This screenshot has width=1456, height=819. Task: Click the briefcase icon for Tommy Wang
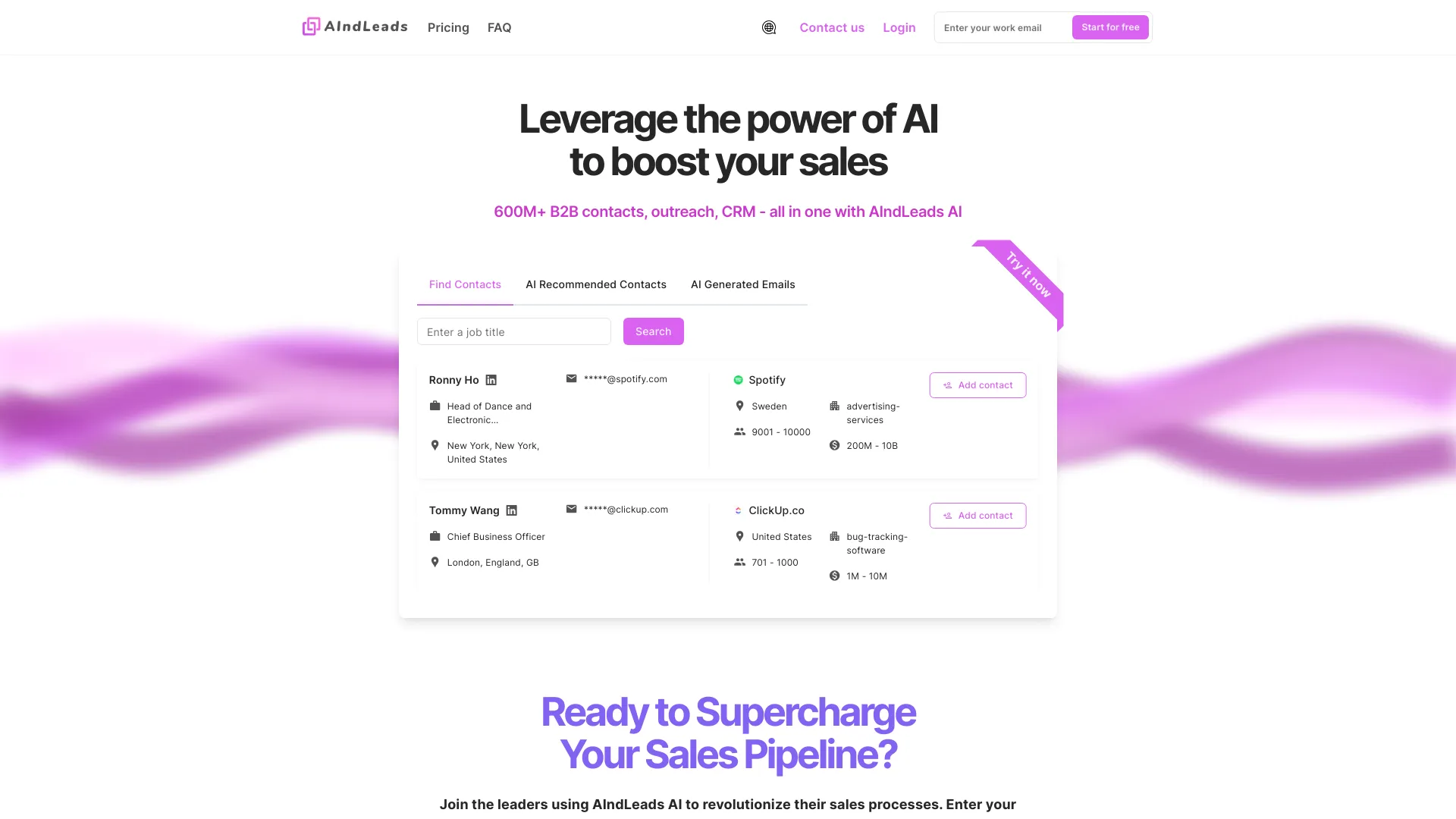(434, 536)
